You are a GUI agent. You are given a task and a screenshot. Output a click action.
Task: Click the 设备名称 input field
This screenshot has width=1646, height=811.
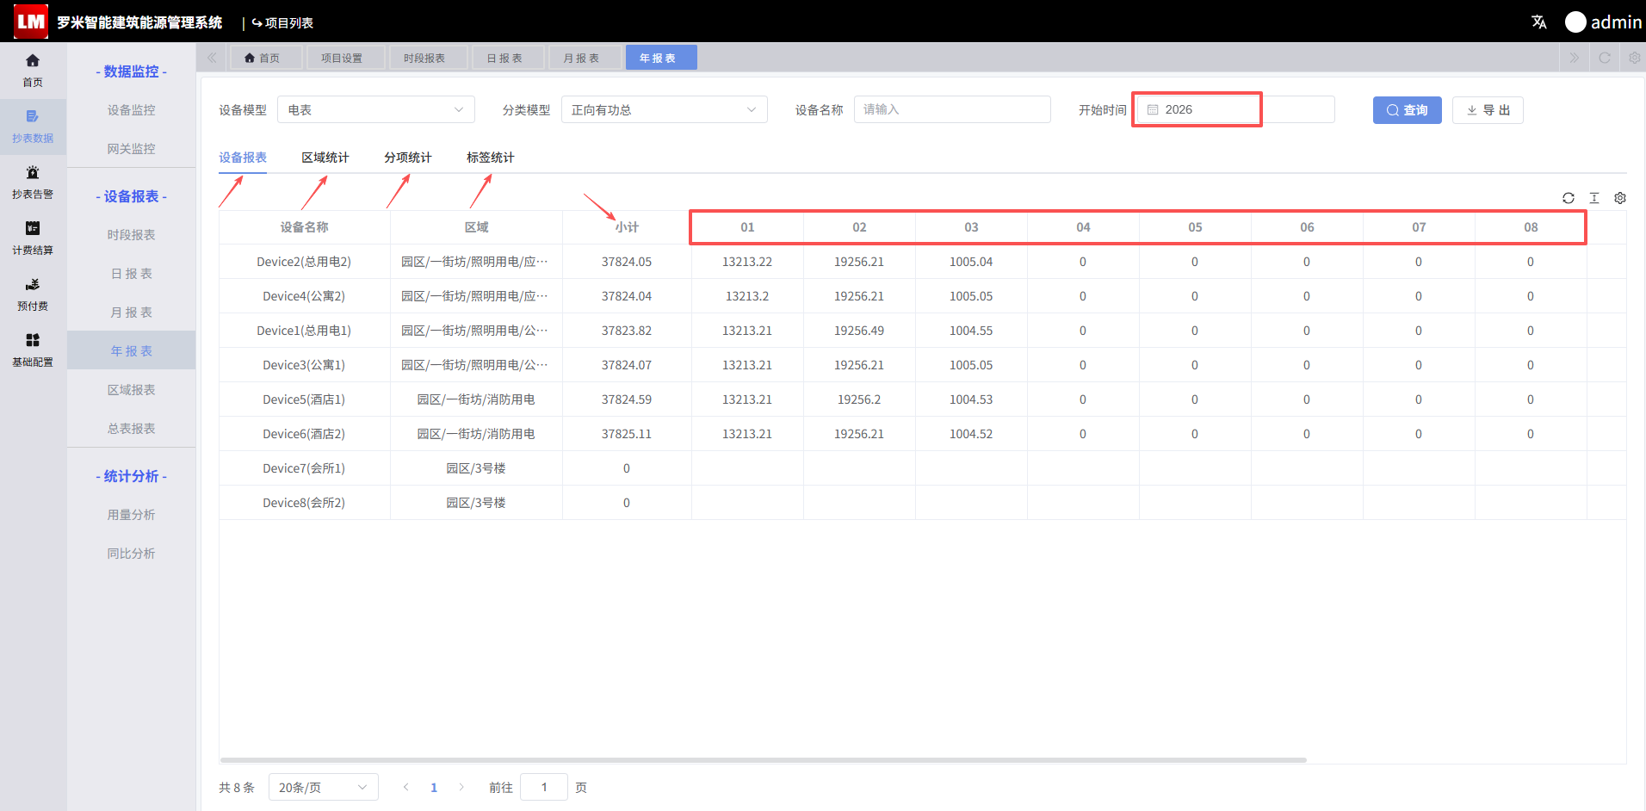click(x=952, y=109)
